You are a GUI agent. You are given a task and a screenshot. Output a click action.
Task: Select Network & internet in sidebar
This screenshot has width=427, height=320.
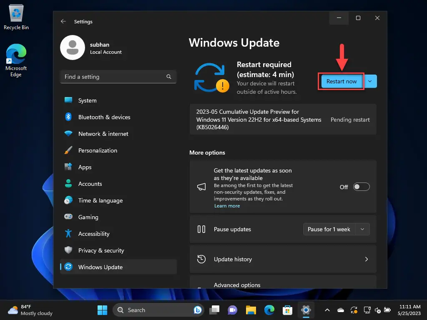[118, 134]
